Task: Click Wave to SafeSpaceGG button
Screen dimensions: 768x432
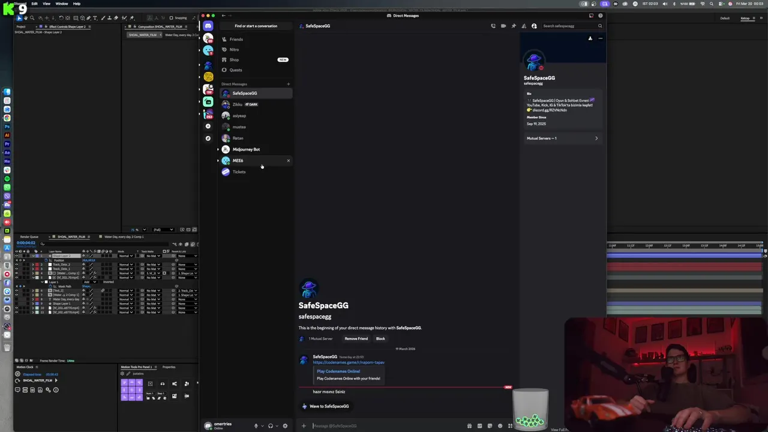Action: coord(325,406)
